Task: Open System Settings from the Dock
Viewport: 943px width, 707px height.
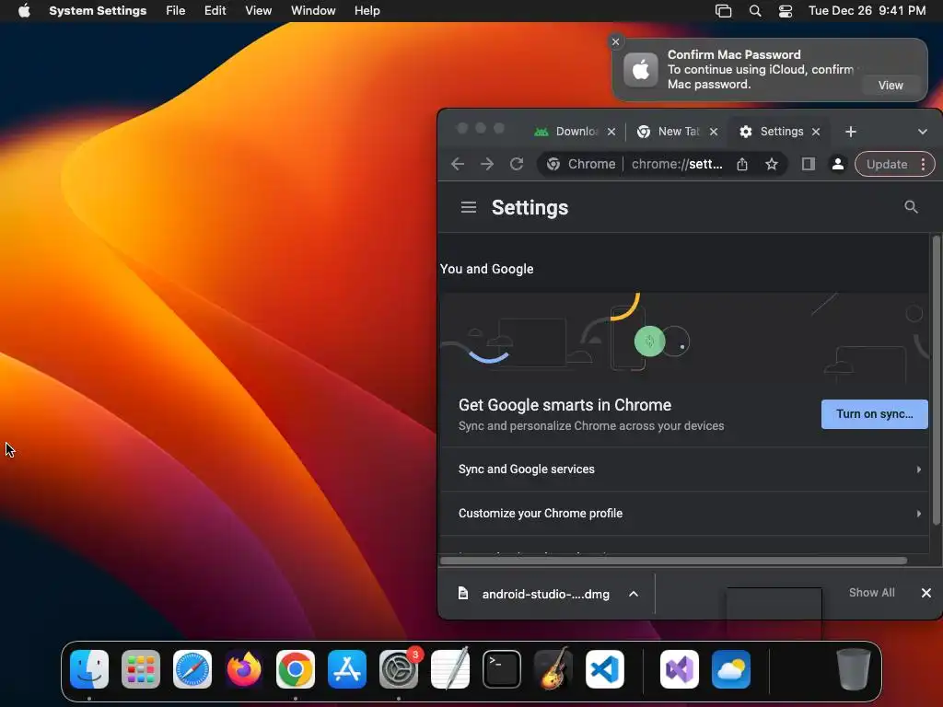Action: click(399, 669)
